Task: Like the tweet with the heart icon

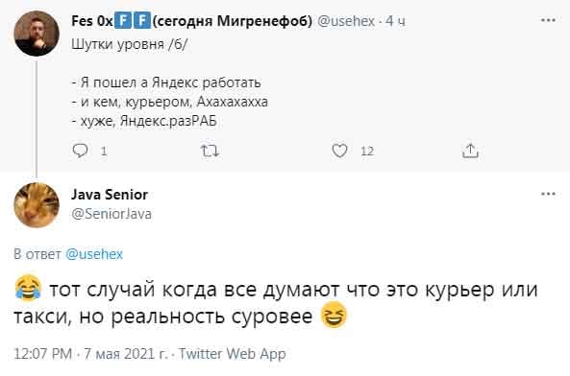Action: pos(339,151)
